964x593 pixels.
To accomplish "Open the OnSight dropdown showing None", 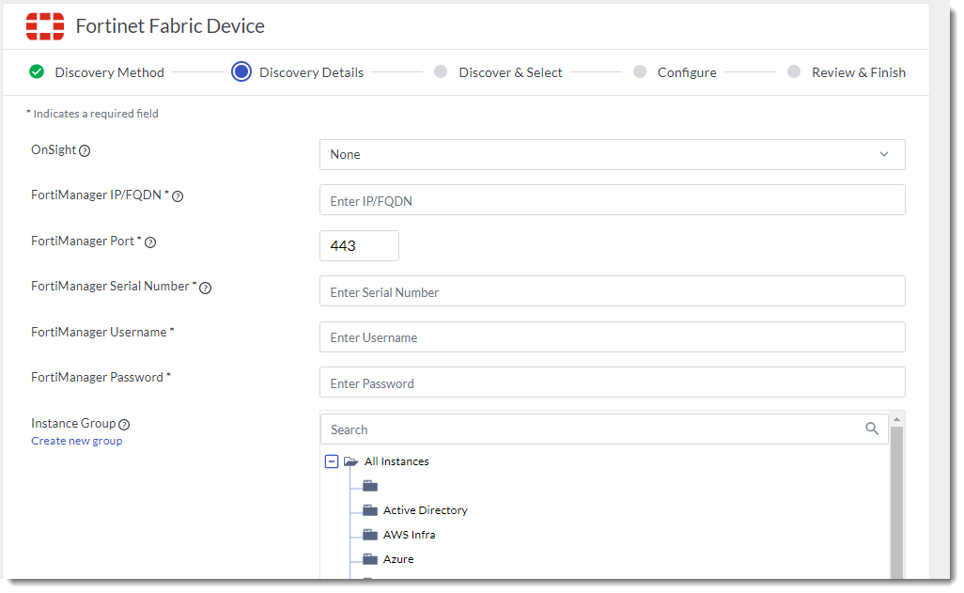I will 612,153.
